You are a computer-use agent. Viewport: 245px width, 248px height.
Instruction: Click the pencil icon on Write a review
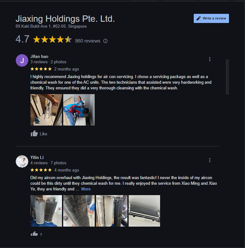coord(199,19)
